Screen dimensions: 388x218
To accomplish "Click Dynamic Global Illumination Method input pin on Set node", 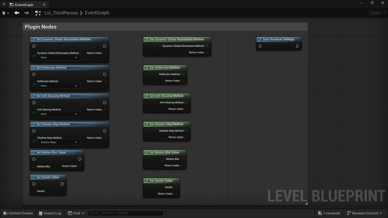I will tap(34, 56).
